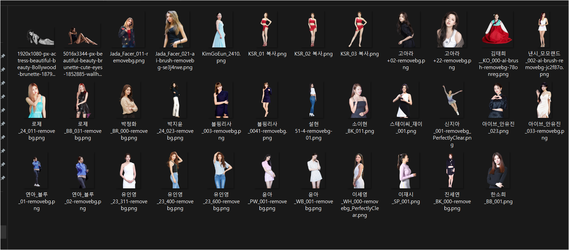This screenshot has width=569, height=250.
Task: Select 로제_BB_031-removebg.png thumbnail
Action: click(82, 101)
